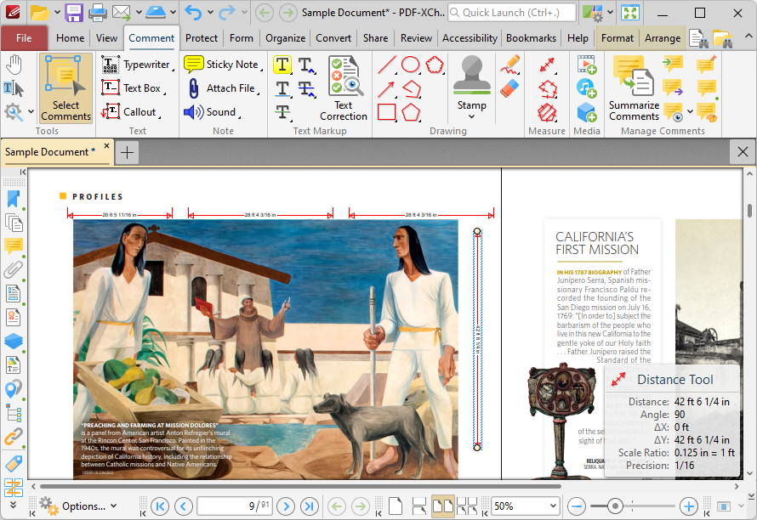This screenshot has height=520, width=757.
Task: Pick the Text Box tool
Action: 134,88
